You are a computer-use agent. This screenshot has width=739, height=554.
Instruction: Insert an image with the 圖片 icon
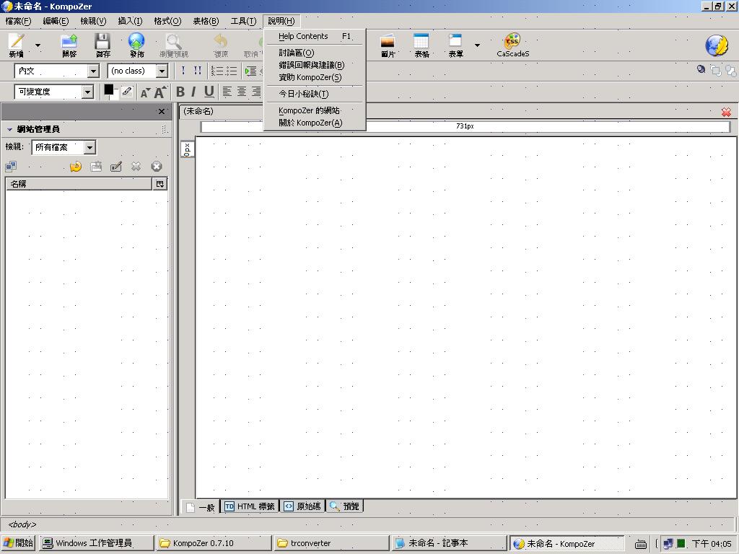coord(388,43)
